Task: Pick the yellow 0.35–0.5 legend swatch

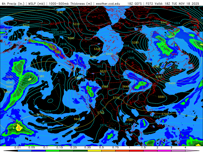Action: point(94,151)
